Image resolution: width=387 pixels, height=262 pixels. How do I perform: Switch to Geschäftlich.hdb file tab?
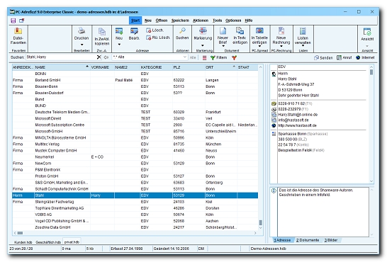pyautogui.click(x=48, y=242)
